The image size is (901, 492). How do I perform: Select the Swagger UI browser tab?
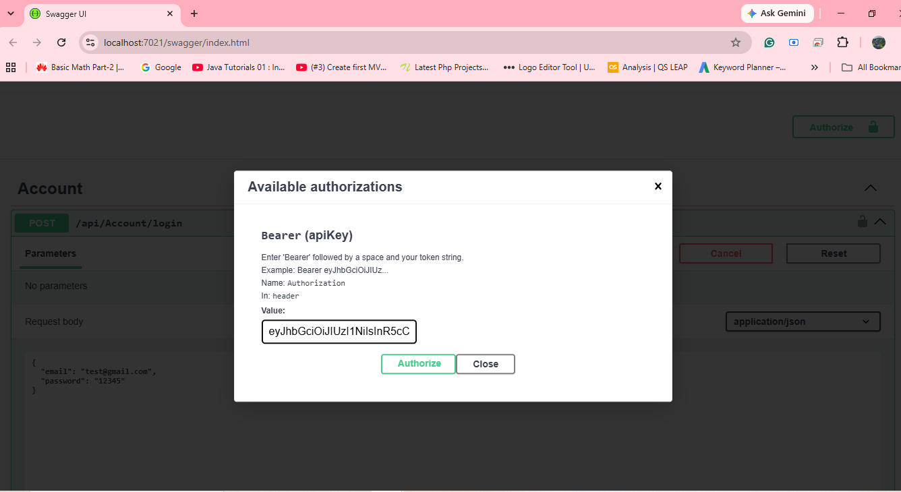(102, 13)
